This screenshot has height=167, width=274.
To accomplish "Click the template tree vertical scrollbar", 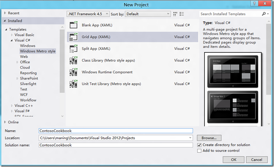I will (62, 61).
